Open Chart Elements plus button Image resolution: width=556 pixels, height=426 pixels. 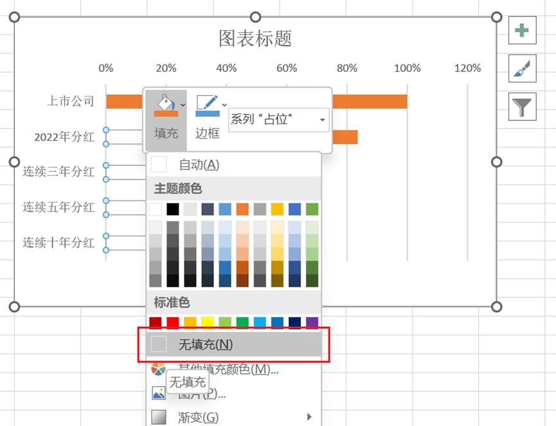(522, 30)
